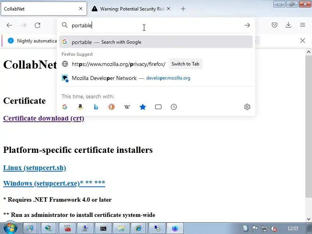Close the CollabNet tab

tap(81, 9)
